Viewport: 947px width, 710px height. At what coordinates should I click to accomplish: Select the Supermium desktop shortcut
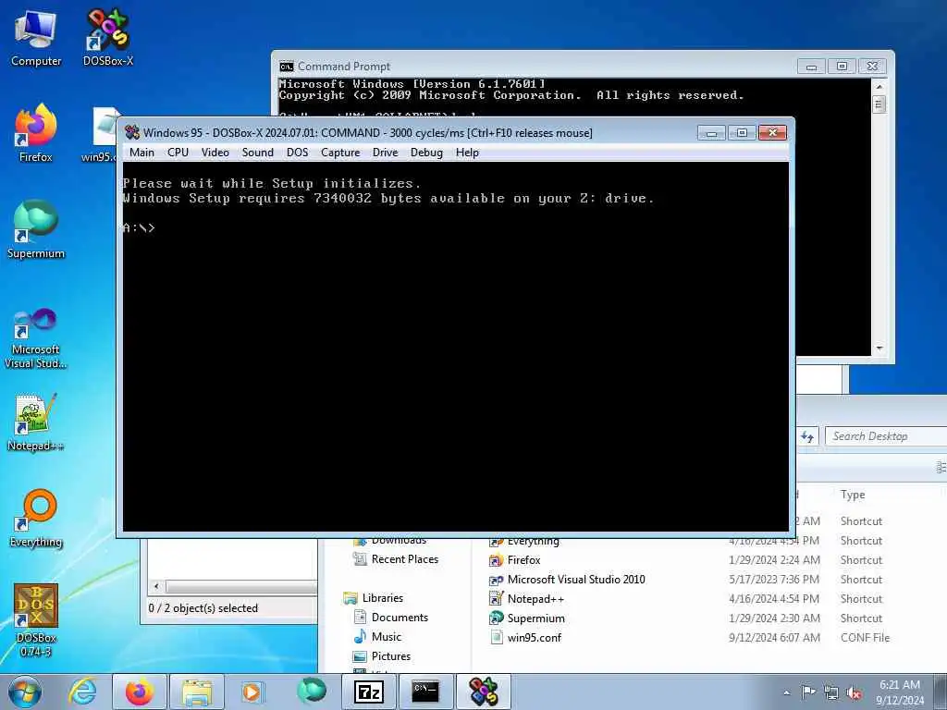pos(36,229)
